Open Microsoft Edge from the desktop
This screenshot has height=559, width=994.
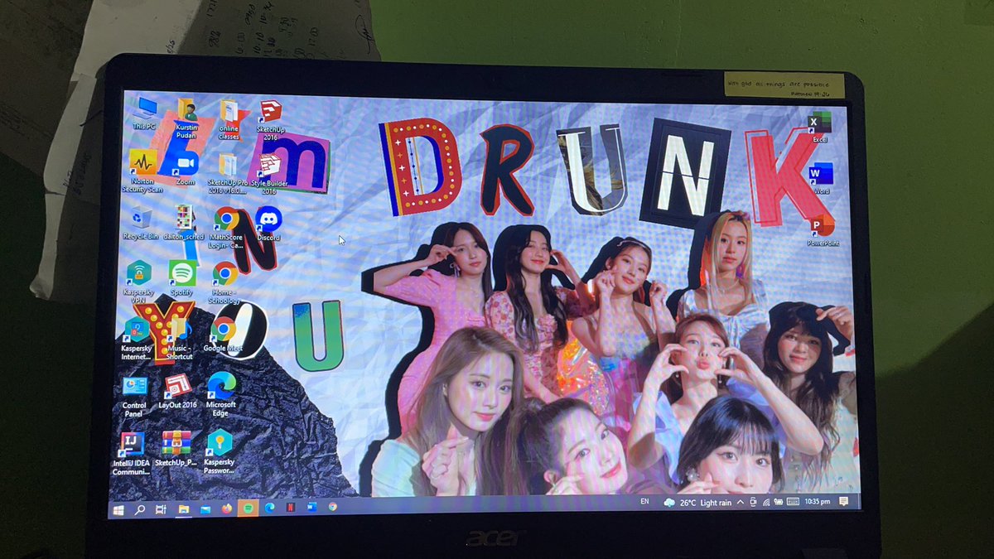pos(221,394)
